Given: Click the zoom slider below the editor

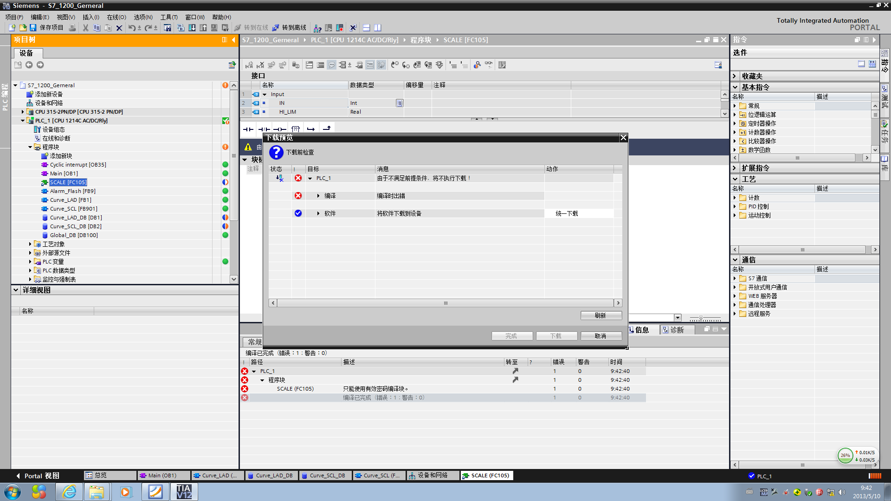Looking at the screenshot, I should click(x=701, y=318).
